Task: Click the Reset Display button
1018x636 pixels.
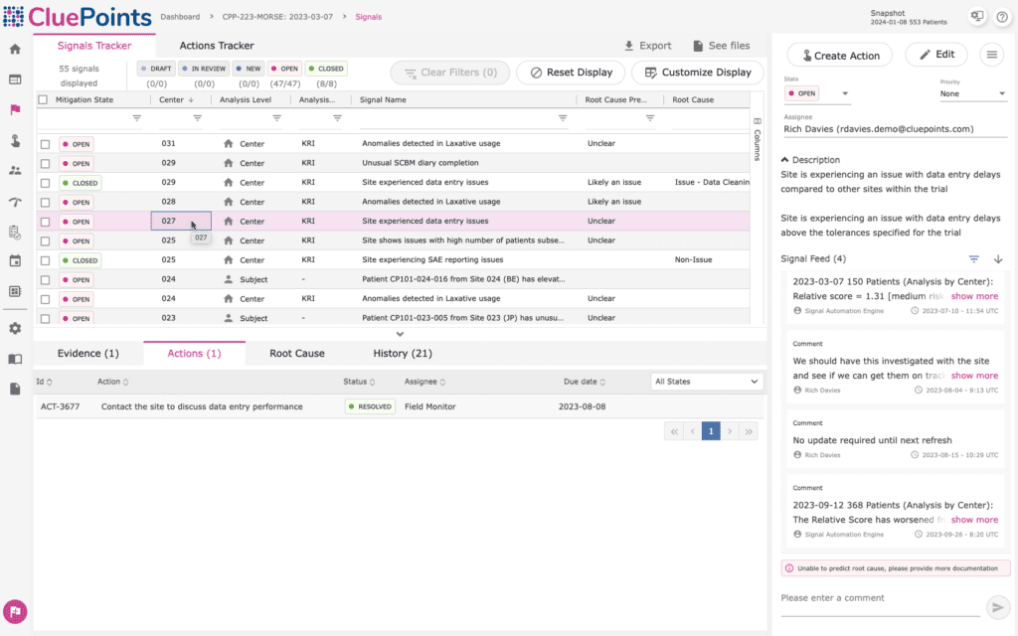Action: click(x=571, y=73)
